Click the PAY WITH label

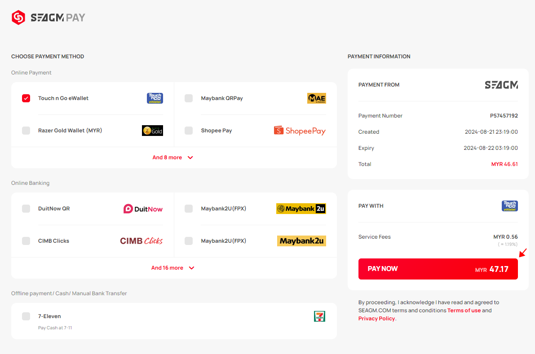click(371, 206)
